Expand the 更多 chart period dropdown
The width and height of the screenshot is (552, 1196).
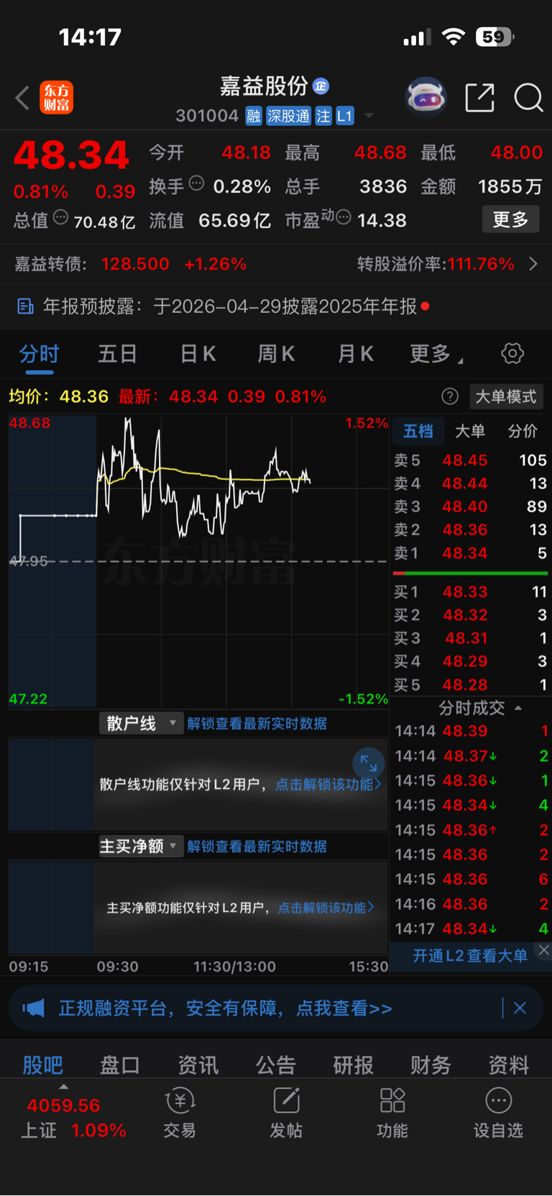[x=436, y=354]
